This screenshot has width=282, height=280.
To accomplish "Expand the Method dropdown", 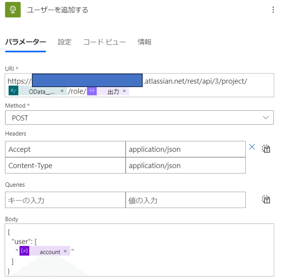I will point(266,118).
